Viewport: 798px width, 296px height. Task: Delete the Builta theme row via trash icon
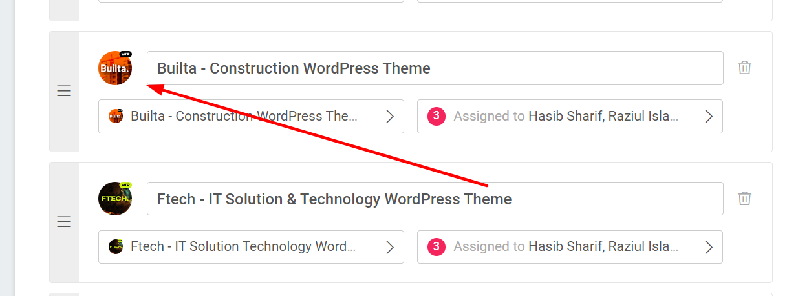745,68
